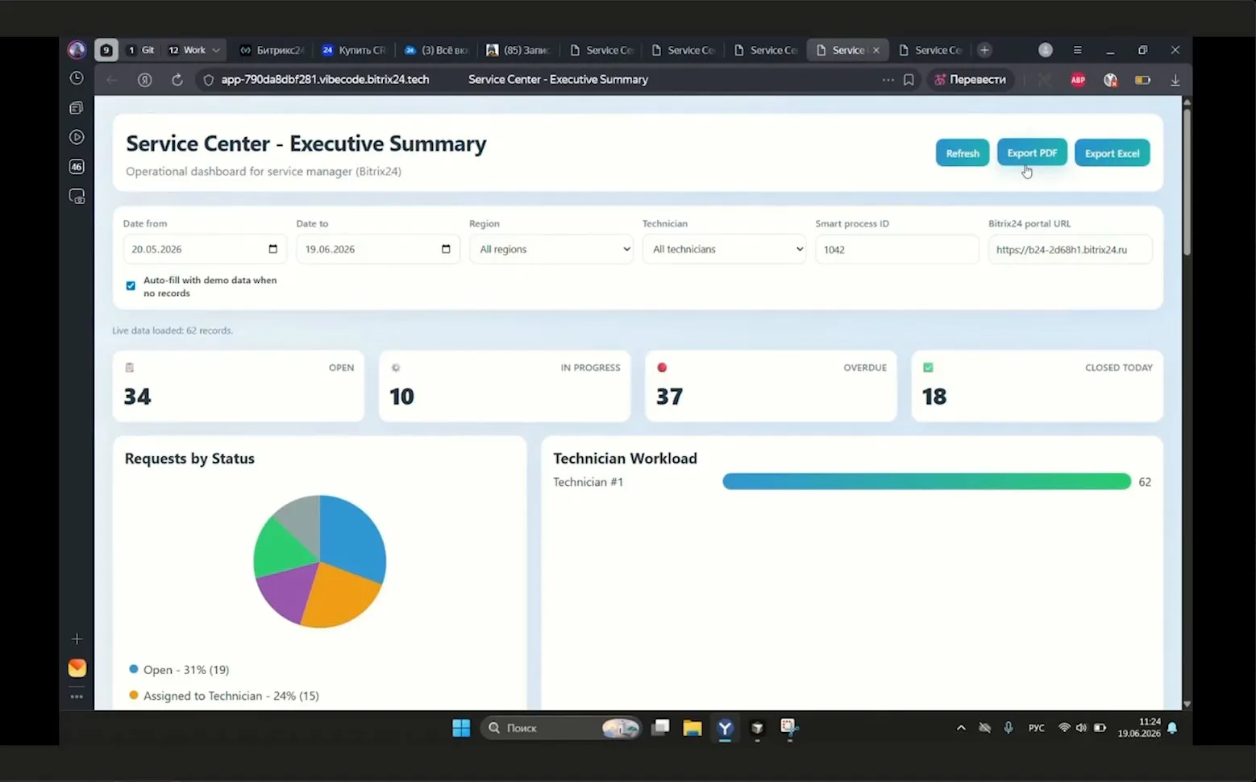Viewport: 1256px width, 782px height.
Task: Open the browser history clock icon in sidebar
Action: [x=77, y=78]
